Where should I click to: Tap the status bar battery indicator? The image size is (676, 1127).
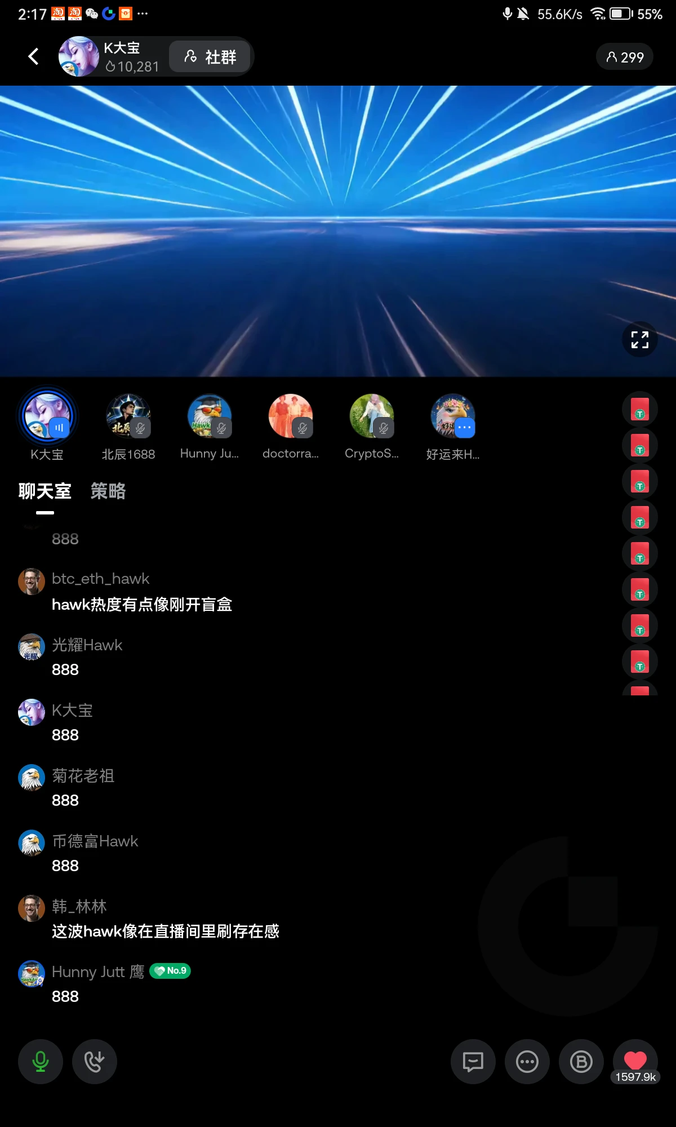click(621, 14)
